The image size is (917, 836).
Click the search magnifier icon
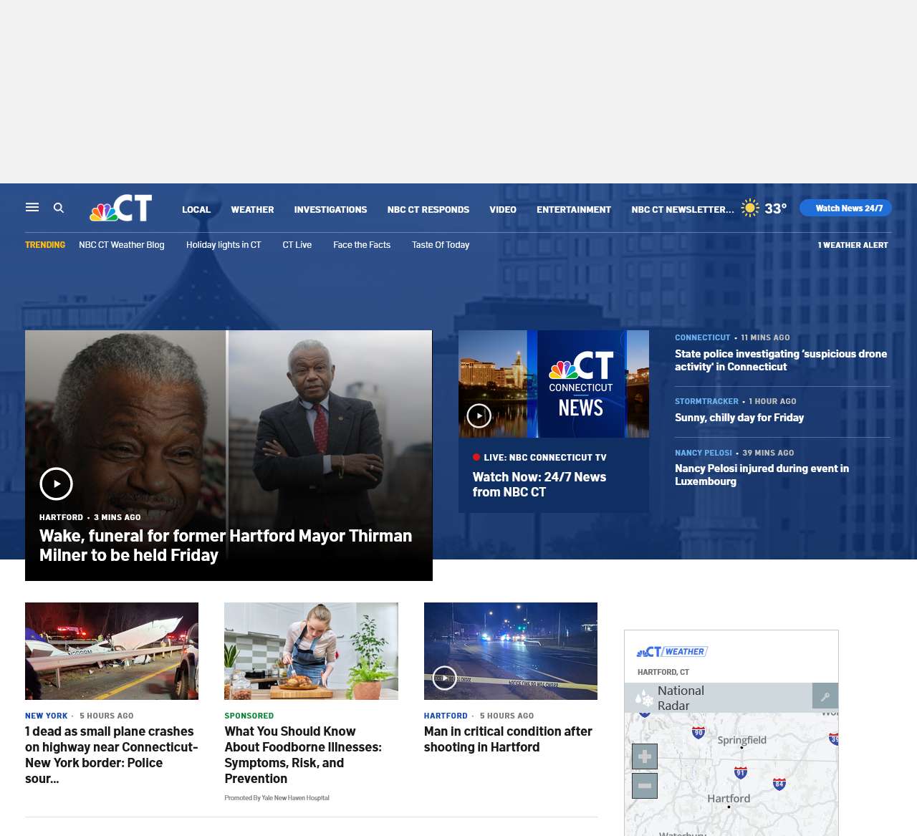(59, 208)
